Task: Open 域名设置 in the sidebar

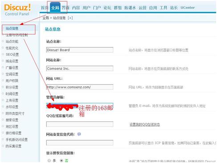Action: [x=12, y=61]
